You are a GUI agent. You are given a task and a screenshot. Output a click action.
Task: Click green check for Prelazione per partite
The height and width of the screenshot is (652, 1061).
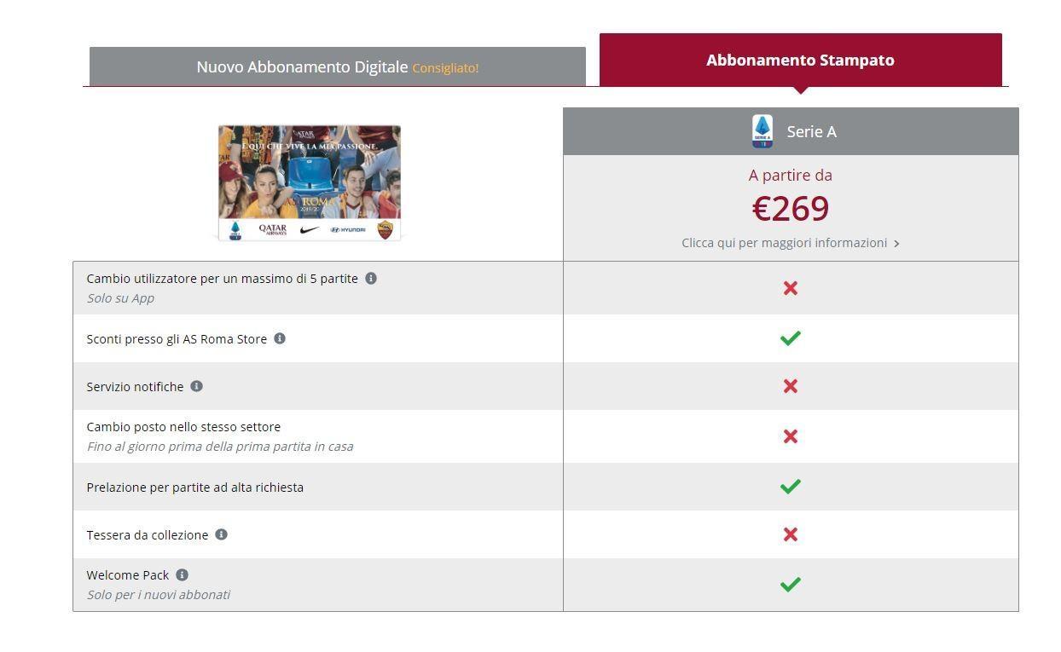coord(791,487)
